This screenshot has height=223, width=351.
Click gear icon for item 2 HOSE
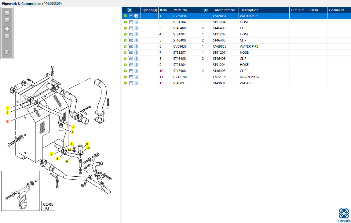(x=125, y=22)
